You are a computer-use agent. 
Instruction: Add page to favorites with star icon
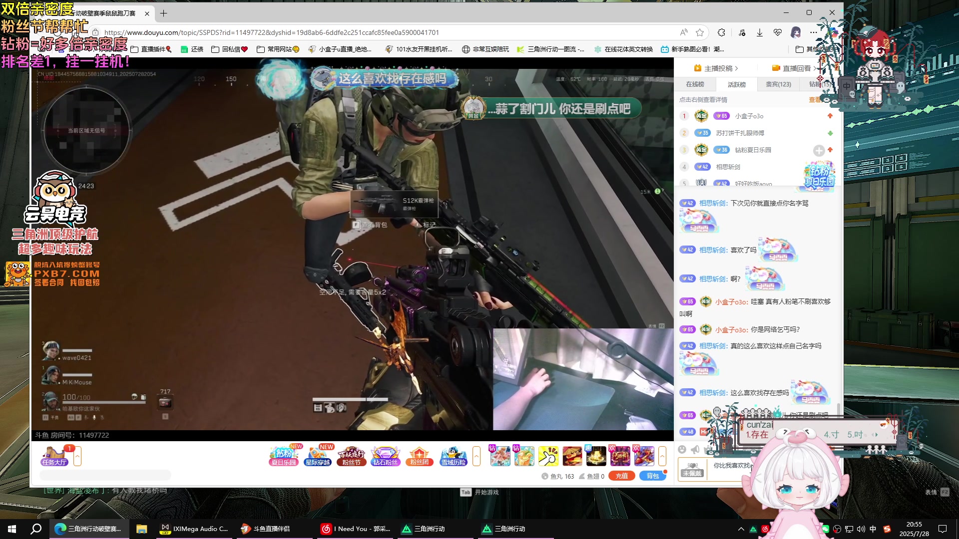pyautogui.click(x=700, y=32)
